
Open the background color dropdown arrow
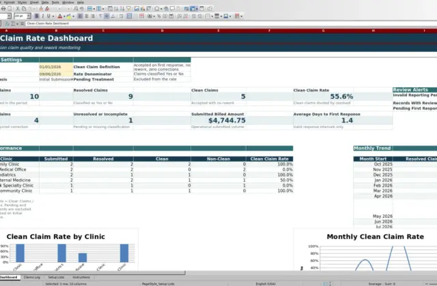point(74,16)
